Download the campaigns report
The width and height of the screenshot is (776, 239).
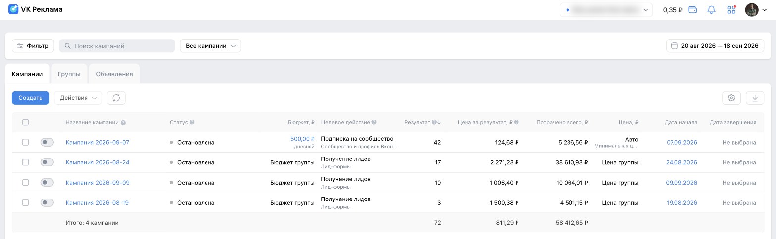pos(755,98)
